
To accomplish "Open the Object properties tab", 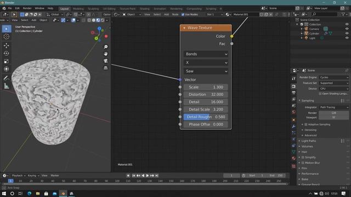I will pyautogui.click(x=294, y=120).
